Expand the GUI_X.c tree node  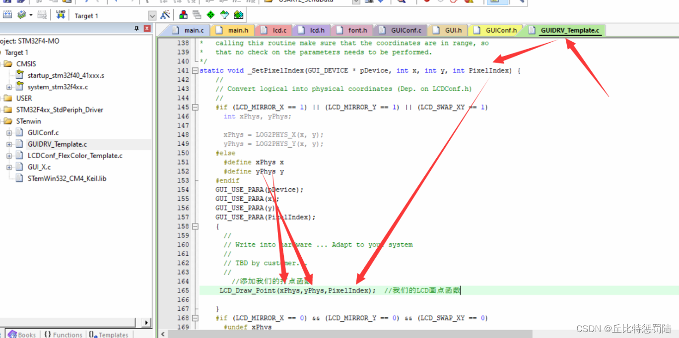(9, 167)
